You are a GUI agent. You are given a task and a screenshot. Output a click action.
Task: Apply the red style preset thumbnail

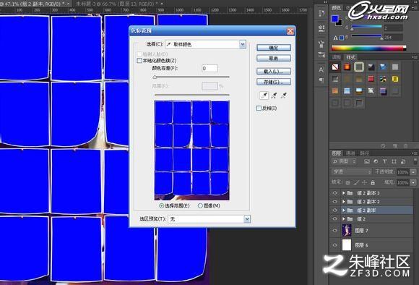pyautogui.click(x=371, y=79)
